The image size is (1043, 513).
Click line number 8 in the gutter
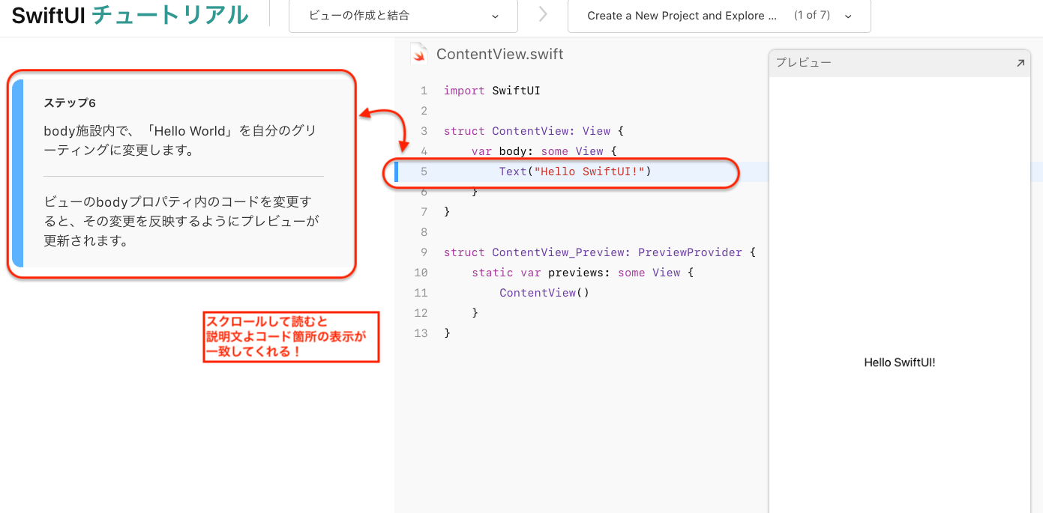pyautogui.click(x=424, y=232)
